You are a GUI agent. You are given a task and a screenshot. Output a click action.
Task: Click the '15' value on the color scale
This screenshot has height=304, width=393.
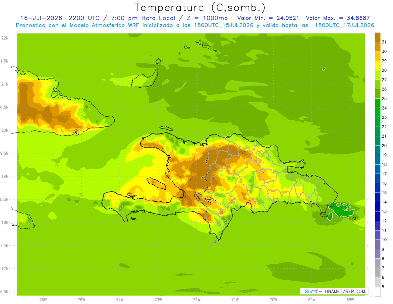click(x=384, y=193)
